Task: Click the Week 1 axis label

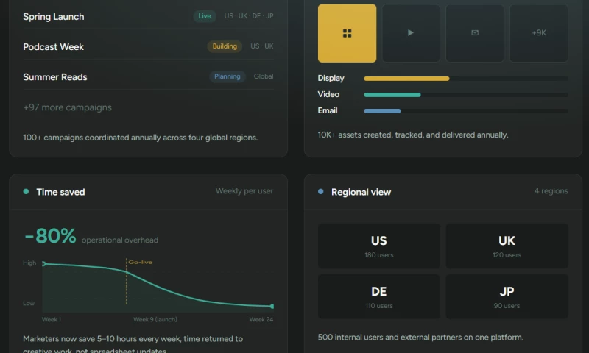Action: click(x=51, y=320)
